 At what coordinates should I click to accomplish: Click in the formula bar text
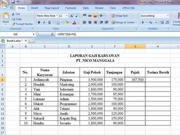(x=66, y=34)
